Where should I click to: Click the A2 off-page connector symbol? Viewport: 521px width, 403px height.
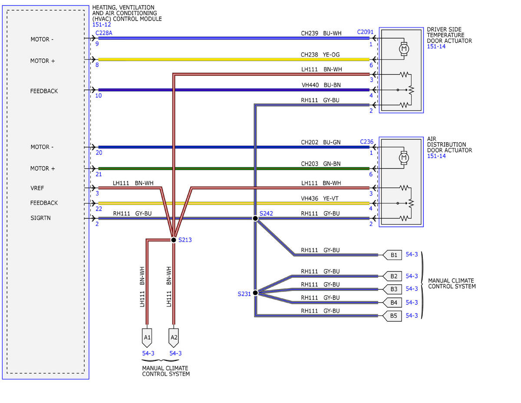point(174,337)
